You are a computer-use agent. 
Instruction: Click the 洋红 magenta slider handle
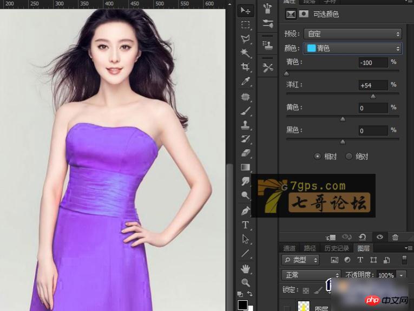373,97
